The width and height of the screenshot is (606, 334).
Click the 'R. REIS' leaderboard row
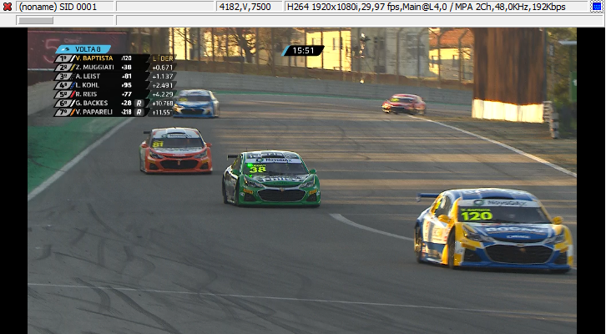point(115,94)
